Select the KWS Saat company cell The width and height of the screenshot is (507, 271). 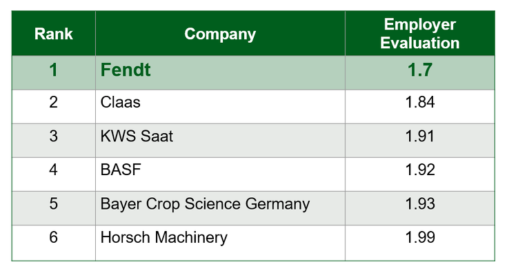click(220, 141)
